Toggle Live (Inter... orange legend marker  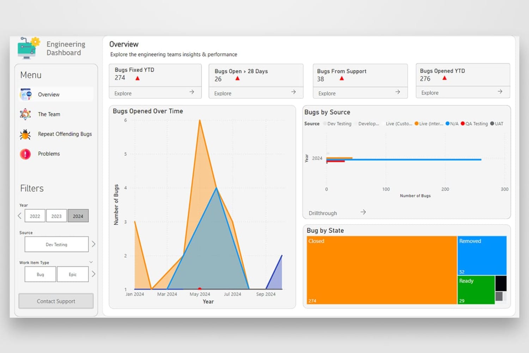416,124
